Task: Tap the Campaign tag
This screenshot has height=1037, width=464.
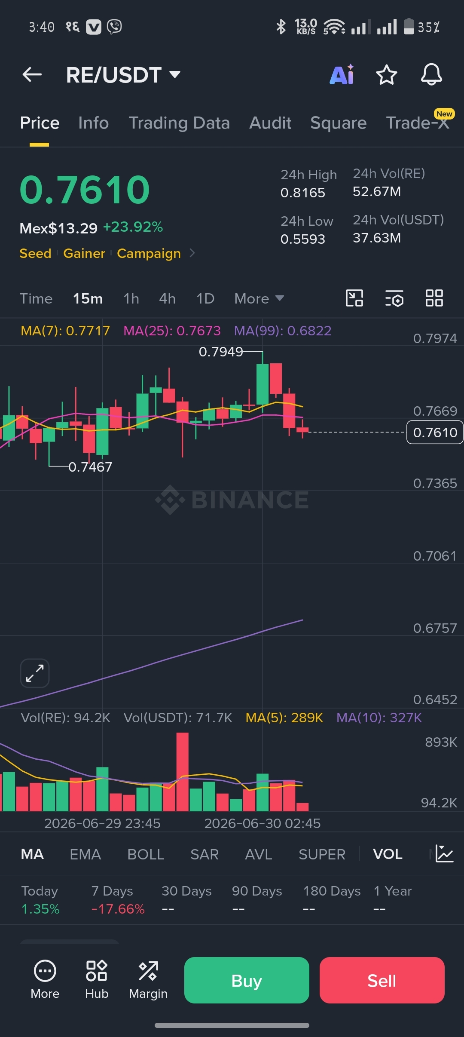Action: coord(149,253)
